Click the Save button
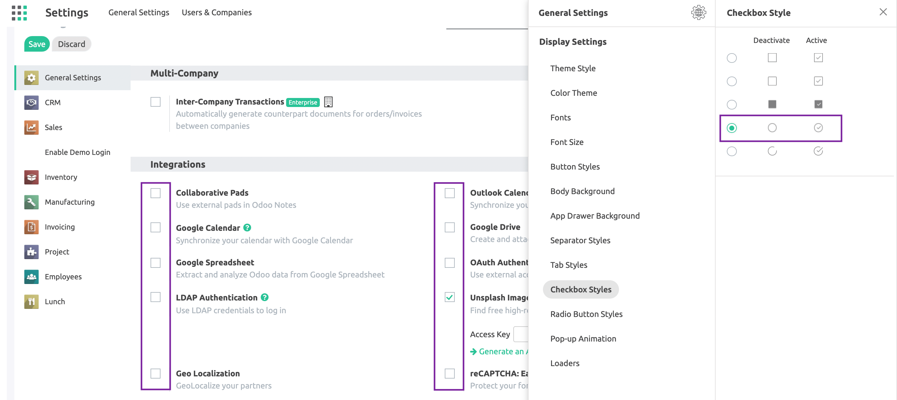The width and height of the screenshot is (897, 400). (36, 44)
